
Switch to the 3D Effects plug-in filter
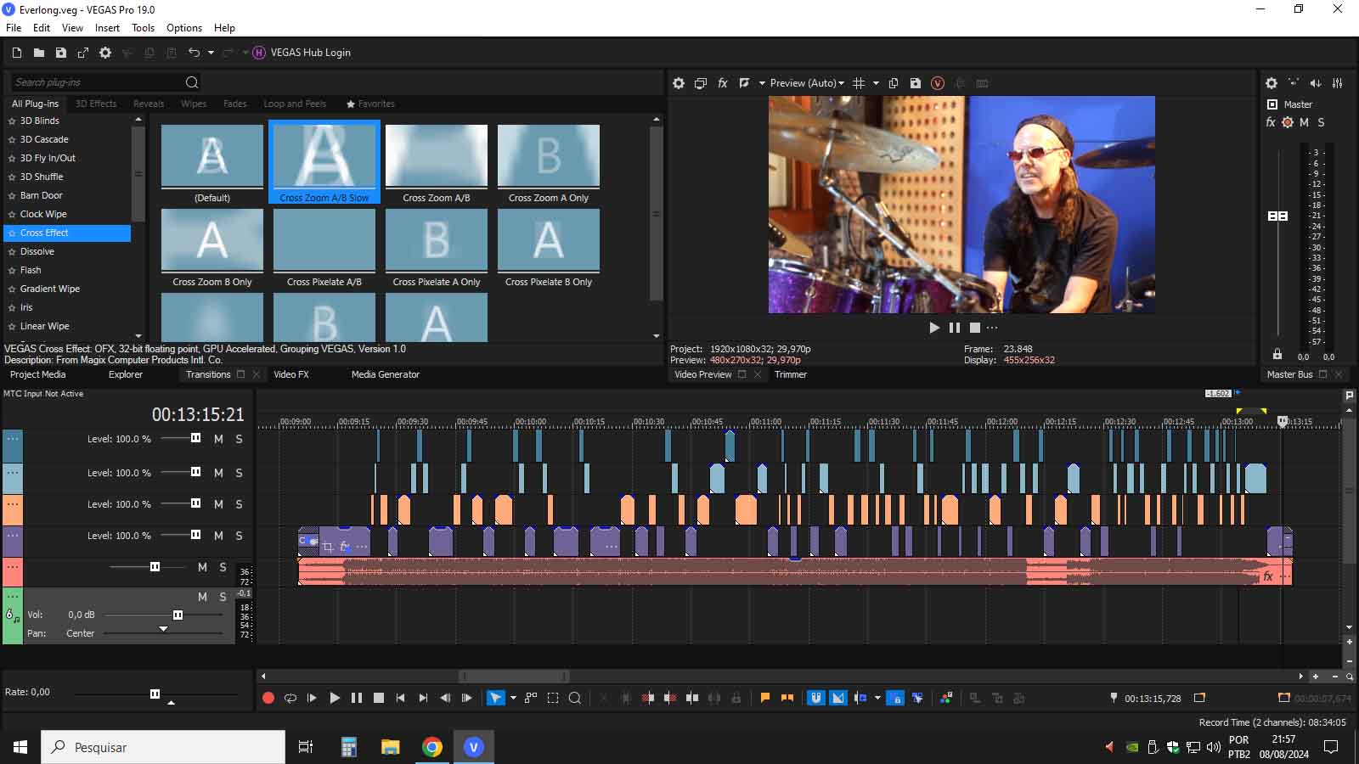96,104
